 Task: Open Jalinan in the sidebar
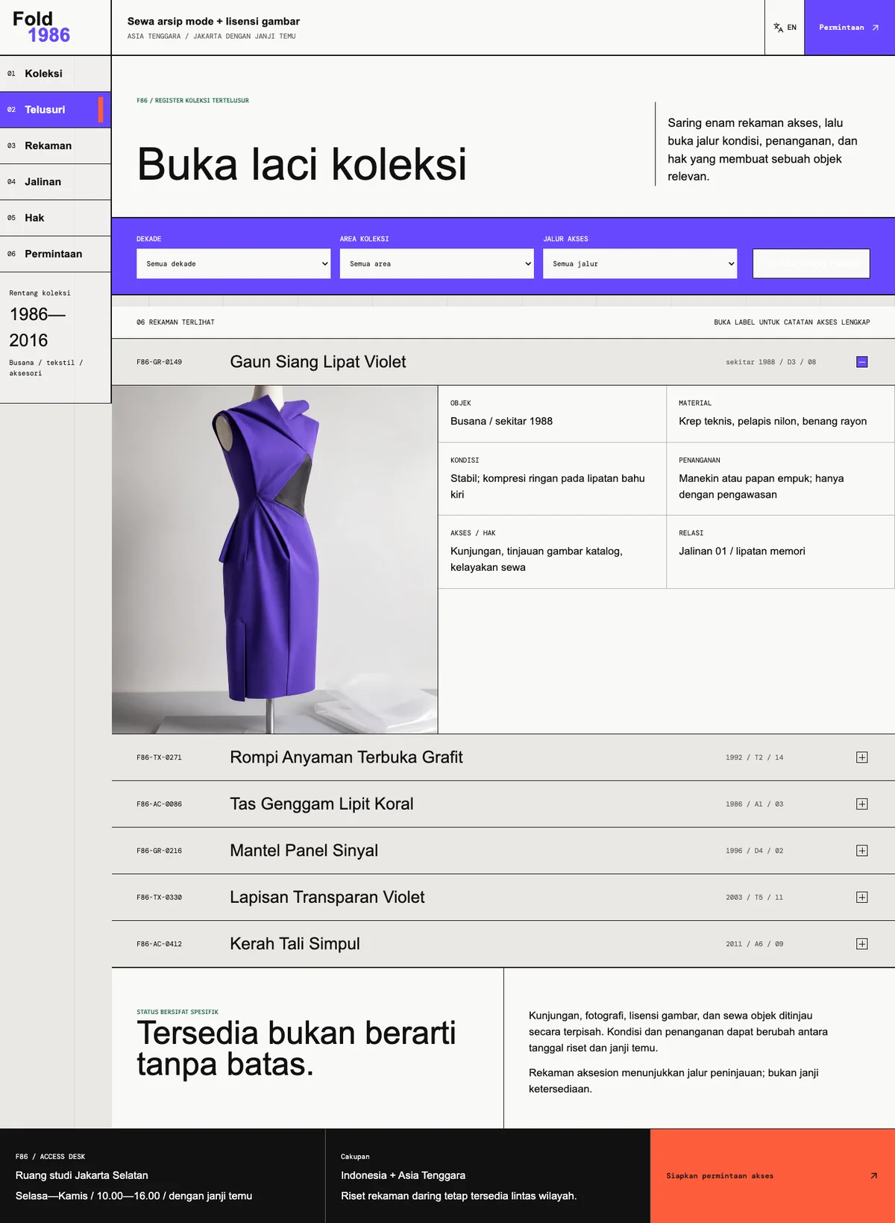(55, 181)
